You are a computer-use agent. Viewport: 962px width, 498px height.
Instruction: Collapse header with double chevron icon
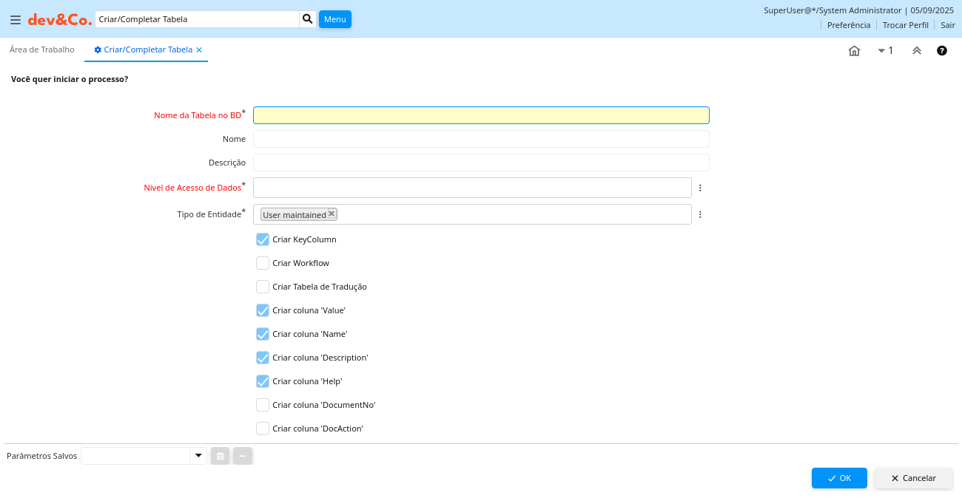click(x=916, y=51)
